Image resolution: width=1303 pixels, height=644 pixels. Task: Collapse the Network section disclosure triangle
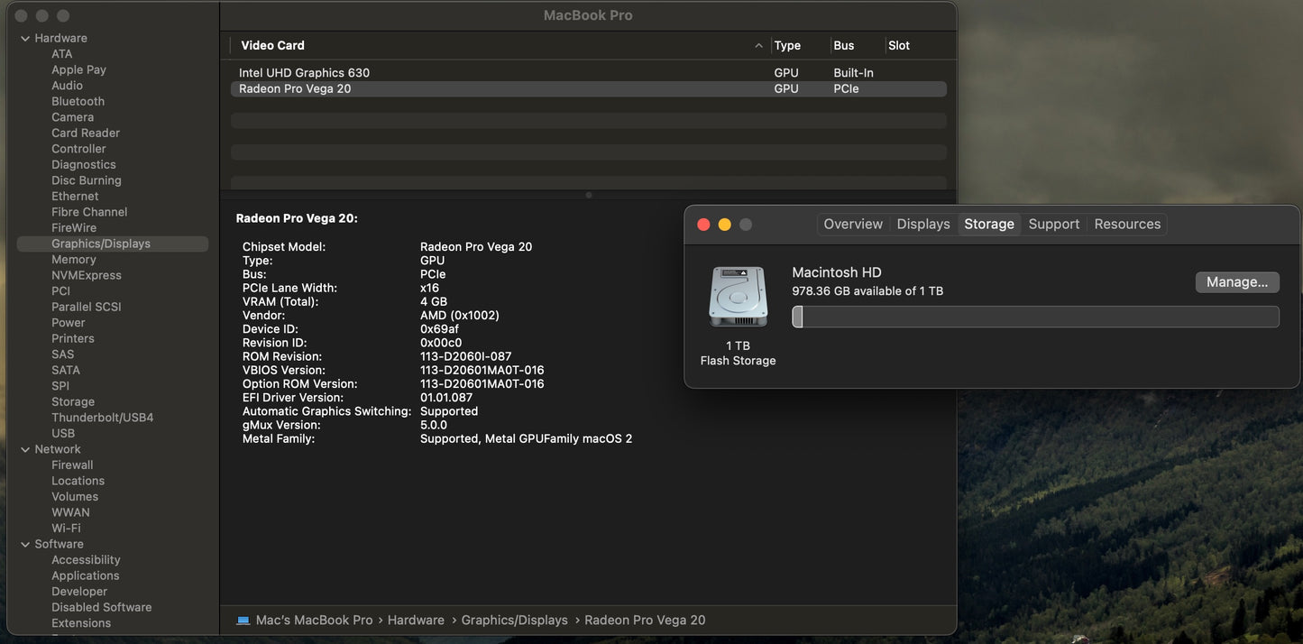pos(24,449)
